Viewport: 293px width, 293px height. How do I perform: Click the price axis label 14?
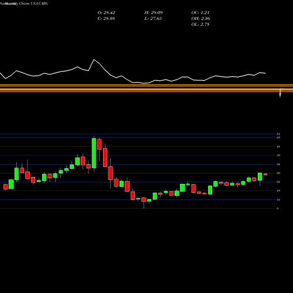(x=278, y=200)
